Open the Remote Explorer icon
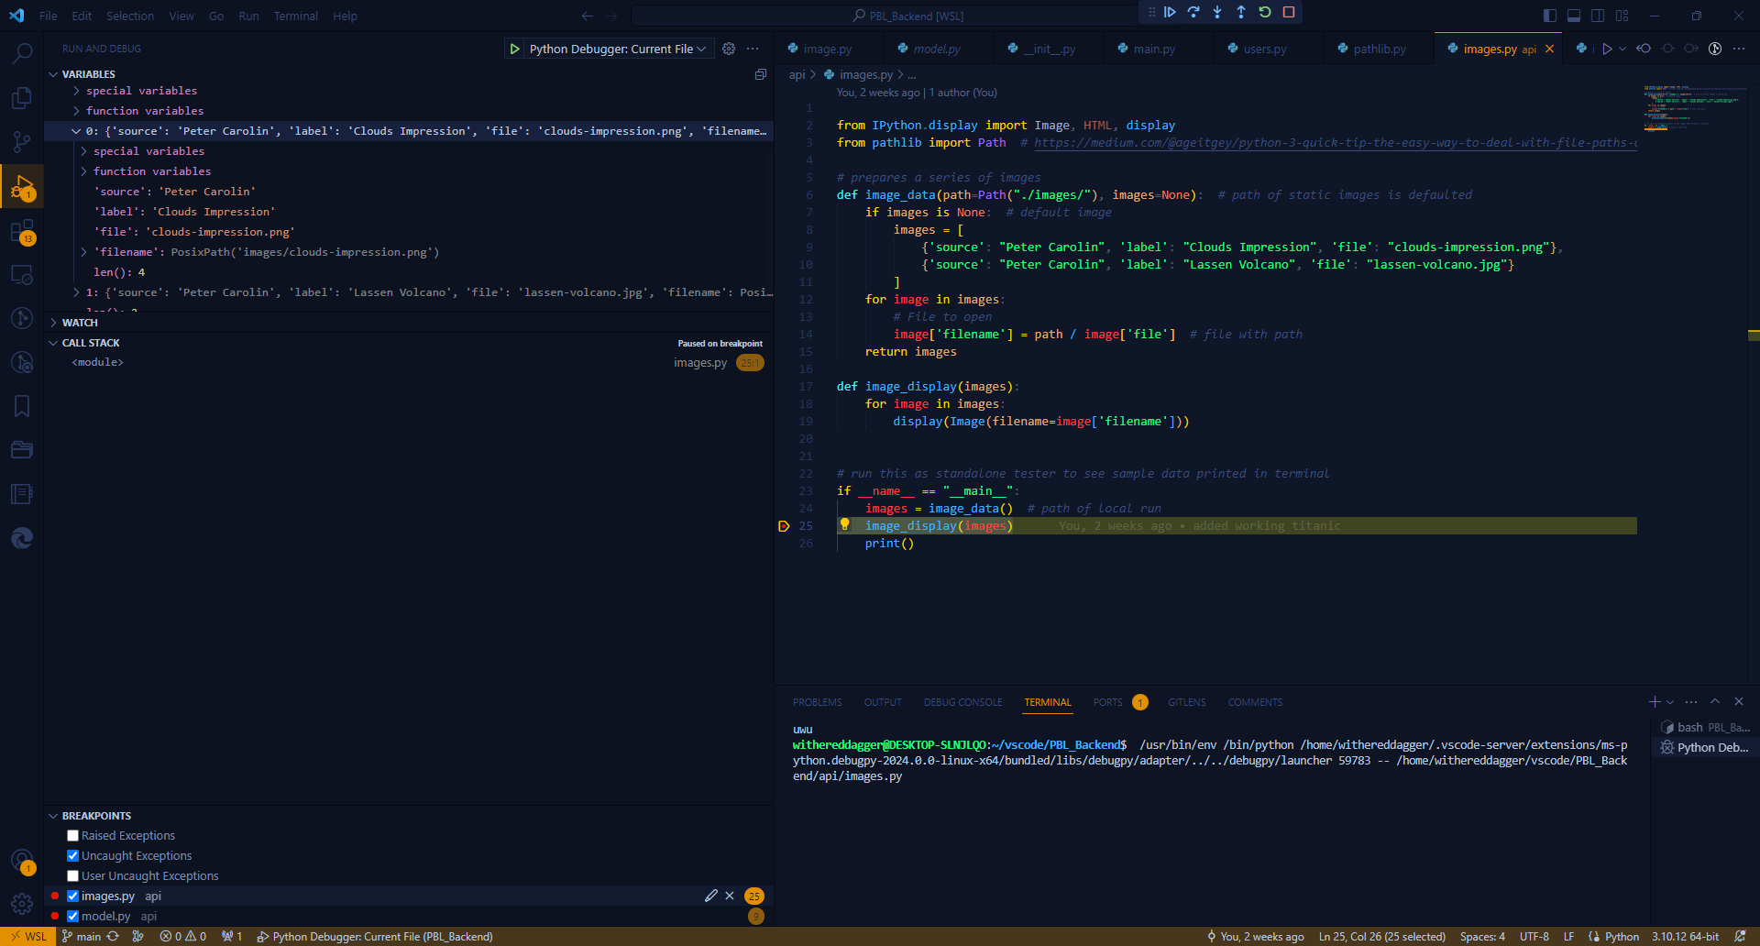Viewport: 1760px width, 946px height. (22, 274)
